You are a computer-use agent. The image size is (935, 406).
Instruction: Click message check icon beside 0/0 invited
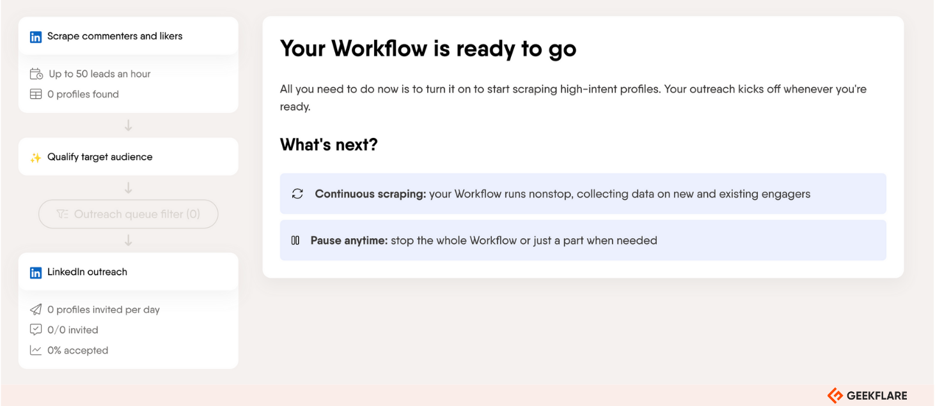pos(36,330)
